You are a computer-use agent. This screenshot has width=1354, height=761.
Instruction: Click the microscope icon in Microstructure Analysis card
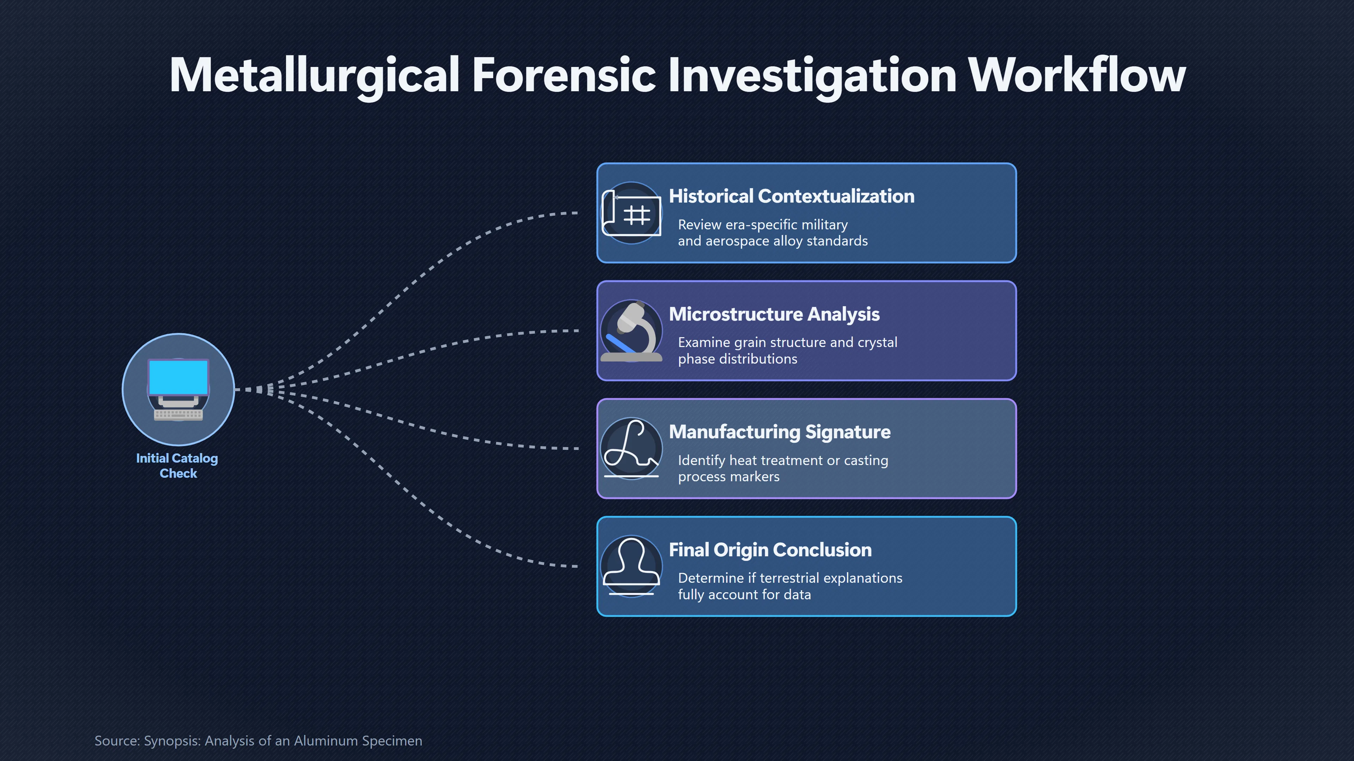click(631, 331)
